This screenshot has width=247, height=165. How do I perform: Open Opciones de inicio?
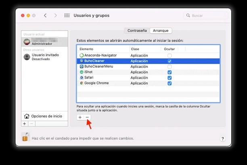(x=44, y=116)
